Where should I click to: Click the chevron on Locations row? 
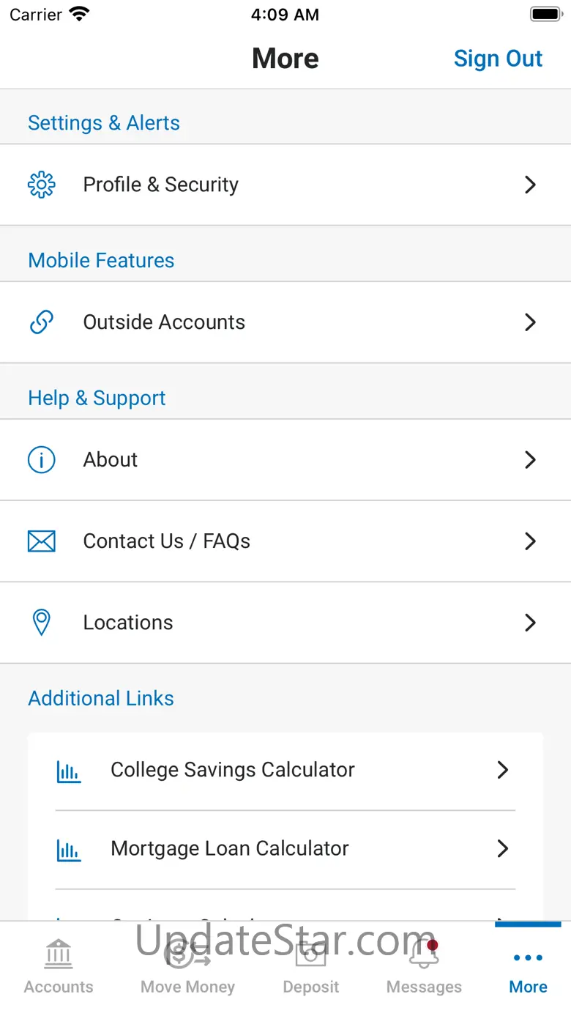point(531,623)
